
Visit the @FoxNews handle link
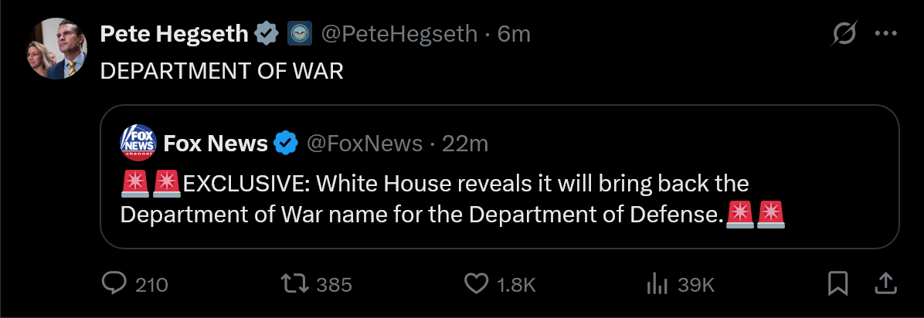point(365,144)
